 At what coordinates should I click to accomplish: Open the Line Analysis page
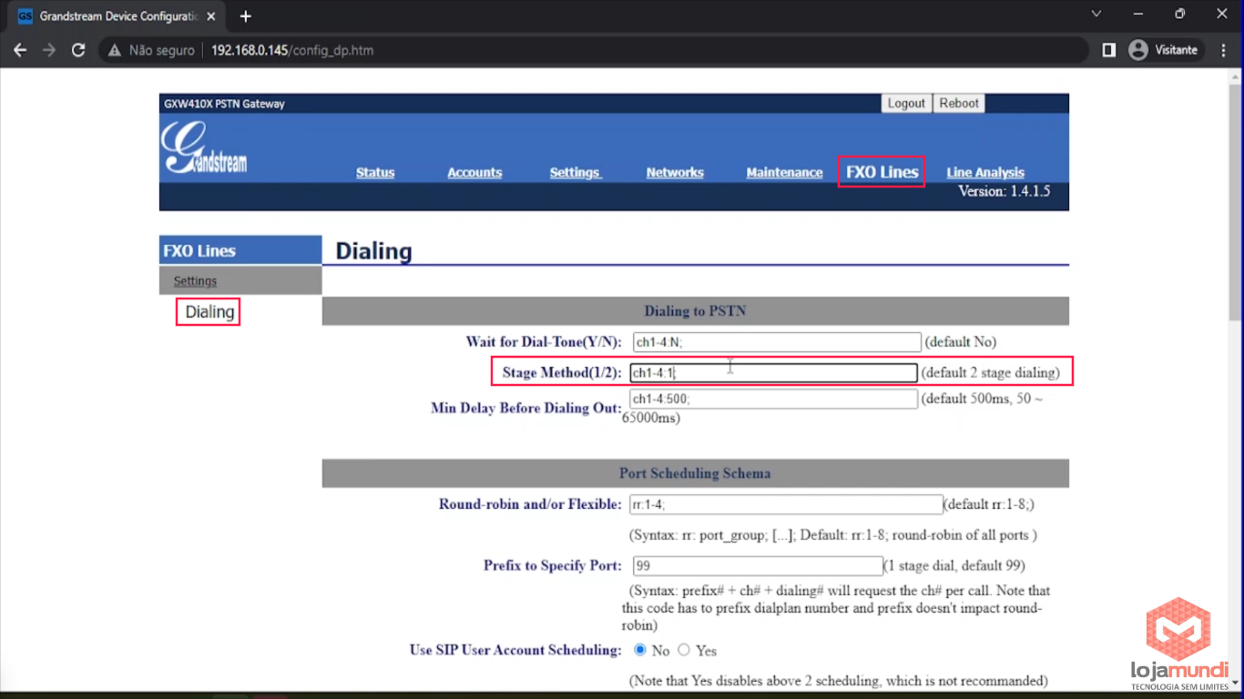984,172
